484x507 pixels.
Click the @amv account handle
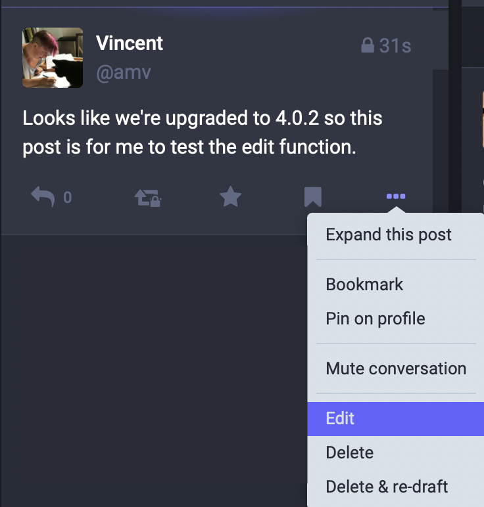coord(124,72)
